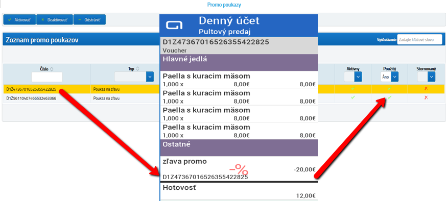Sort the table by Typ column
The width and height of the screenshot is (446, 201).
(x=137, y=69)
